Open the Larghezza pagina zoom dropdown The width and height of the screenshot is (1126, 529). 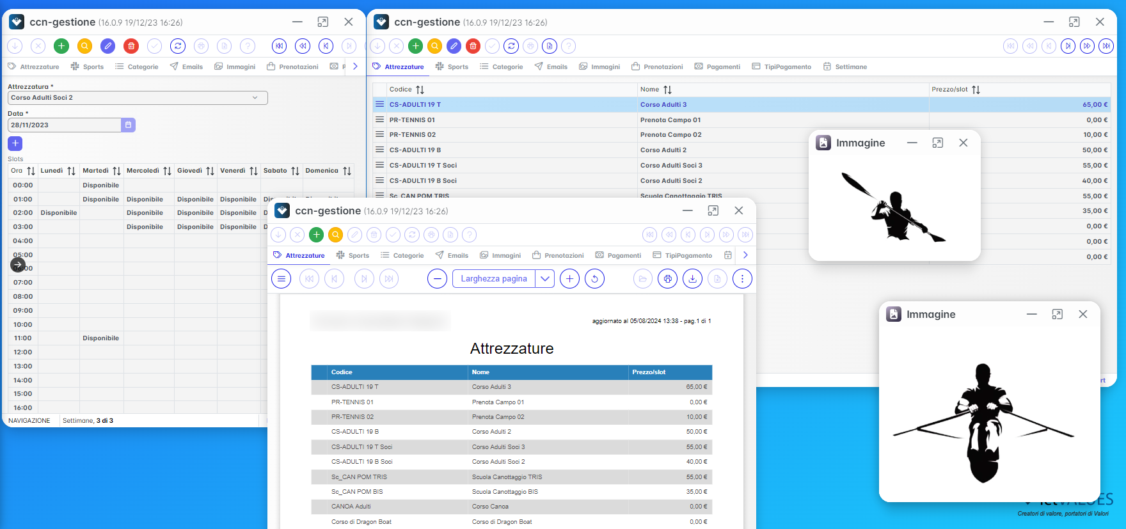544,279
